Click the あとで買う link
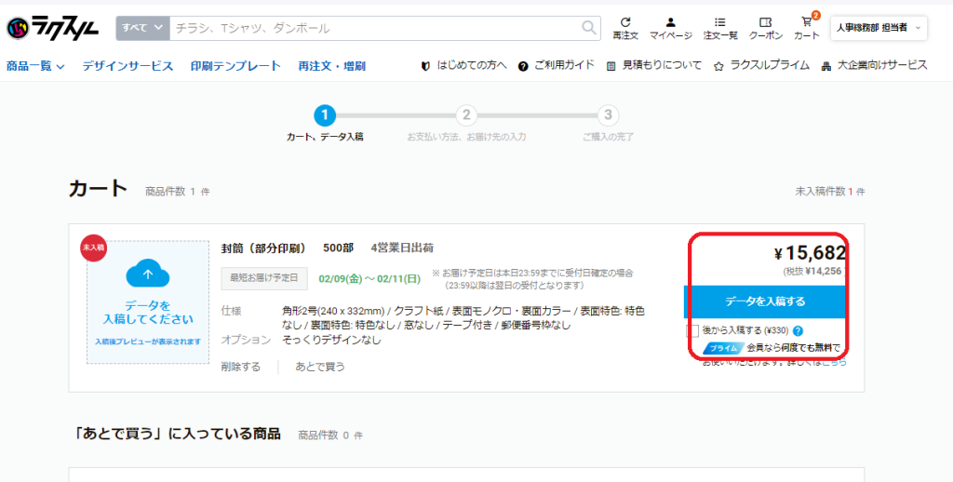 point(320,367)
